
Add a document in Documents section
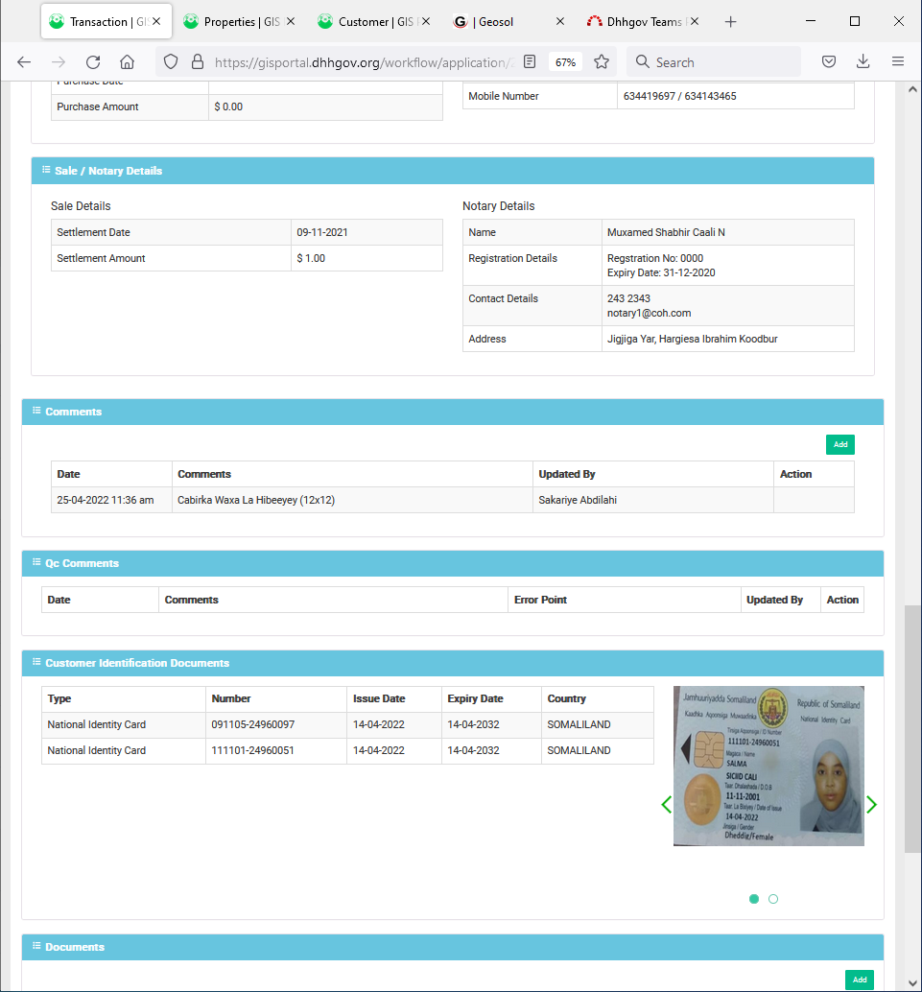pyautogui.click(x=860, y=980)
